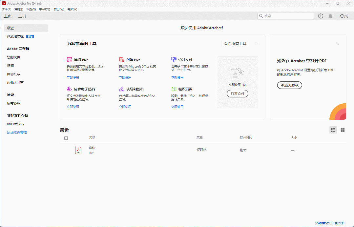Select 由您共享 in the sidebar

click(13, 74)
